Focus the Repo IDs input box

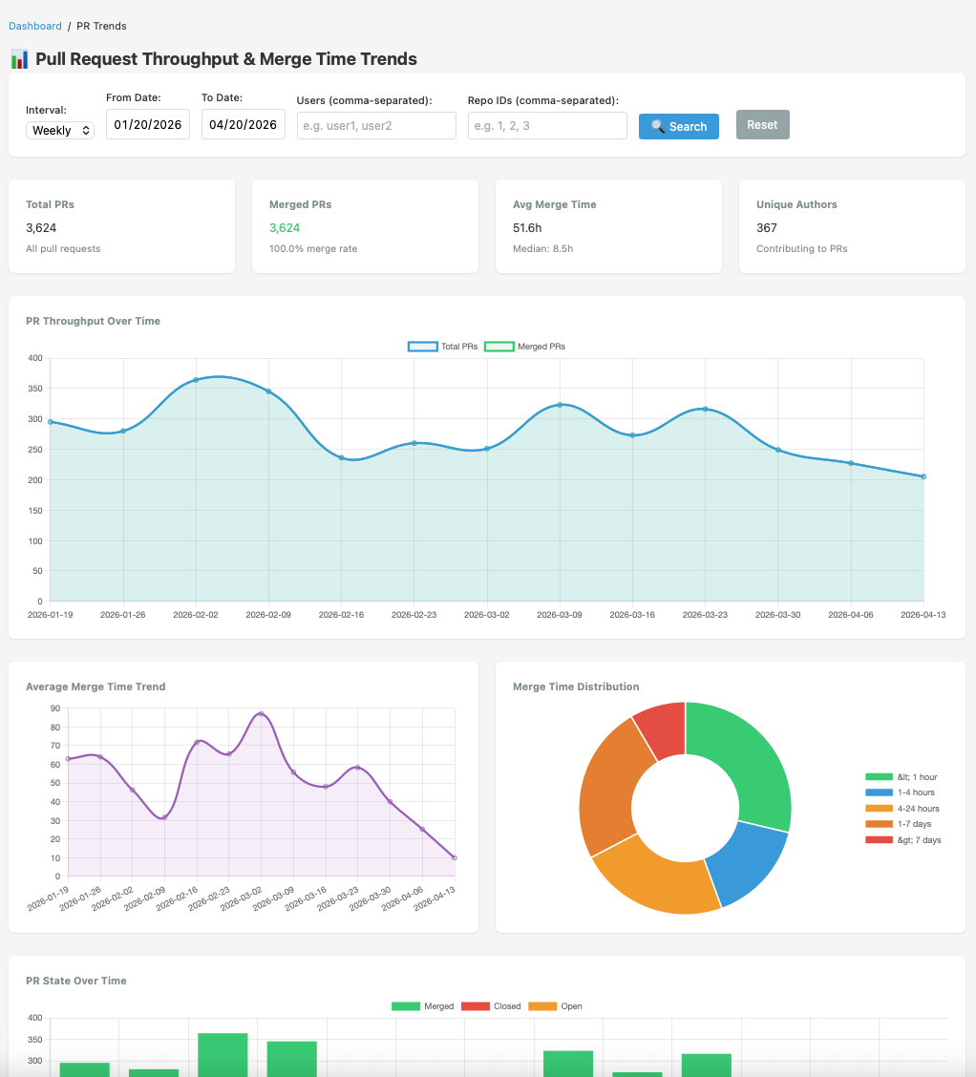pos(547,126)
